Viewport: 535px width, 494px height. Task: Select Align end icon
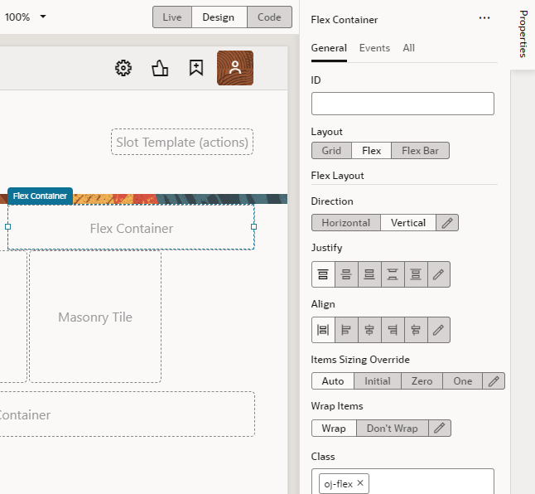point(393,330)
